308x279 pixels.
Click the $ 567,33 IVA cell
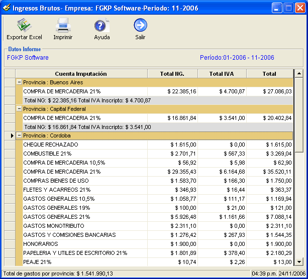point(222,154)
